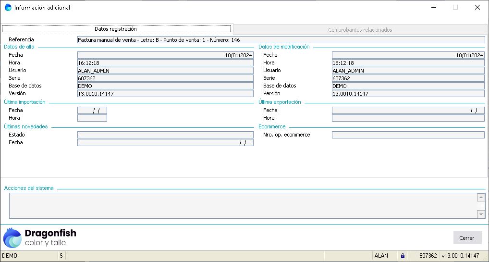
Task: Click the Estado label
Action: tap(17, 135)
